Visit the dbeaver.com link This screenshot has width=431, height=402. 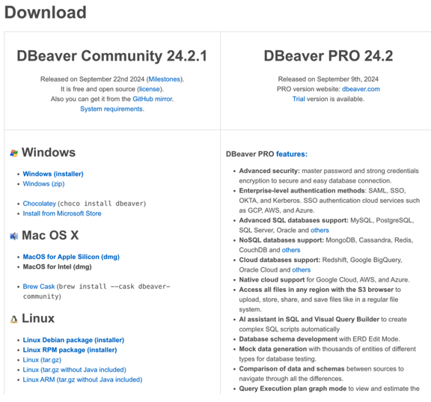pos(361,89)
